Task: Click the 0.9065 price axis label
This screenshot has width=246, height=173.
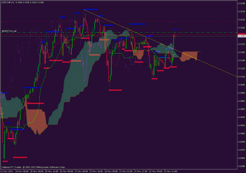Action: (242, 101)
